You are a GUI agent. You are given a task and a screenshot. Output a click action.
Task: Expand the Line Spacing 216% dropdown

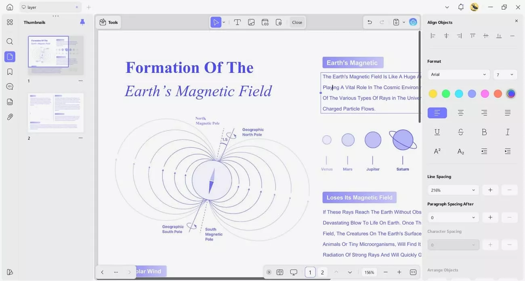pos(453,190)
